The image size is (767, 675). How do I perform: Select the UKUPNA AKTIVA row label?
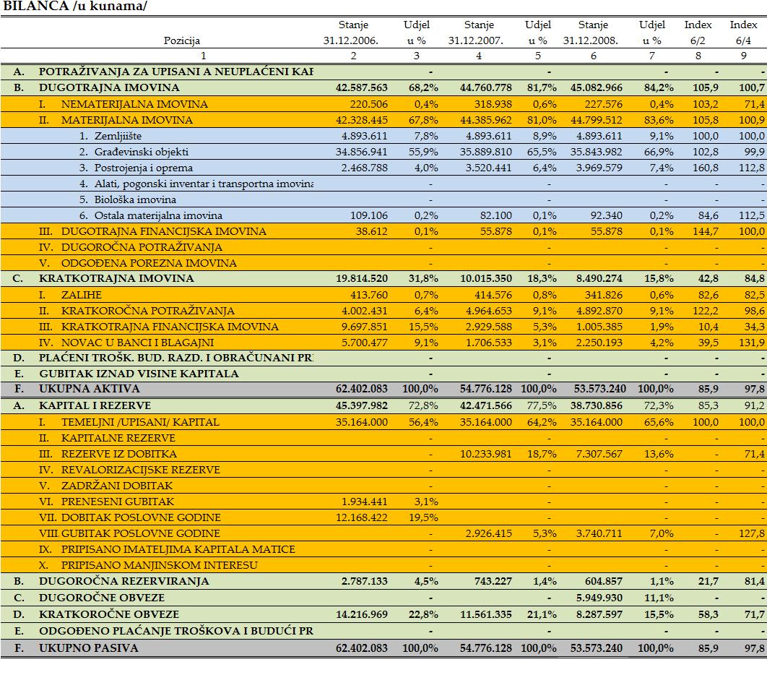point(89,390)
